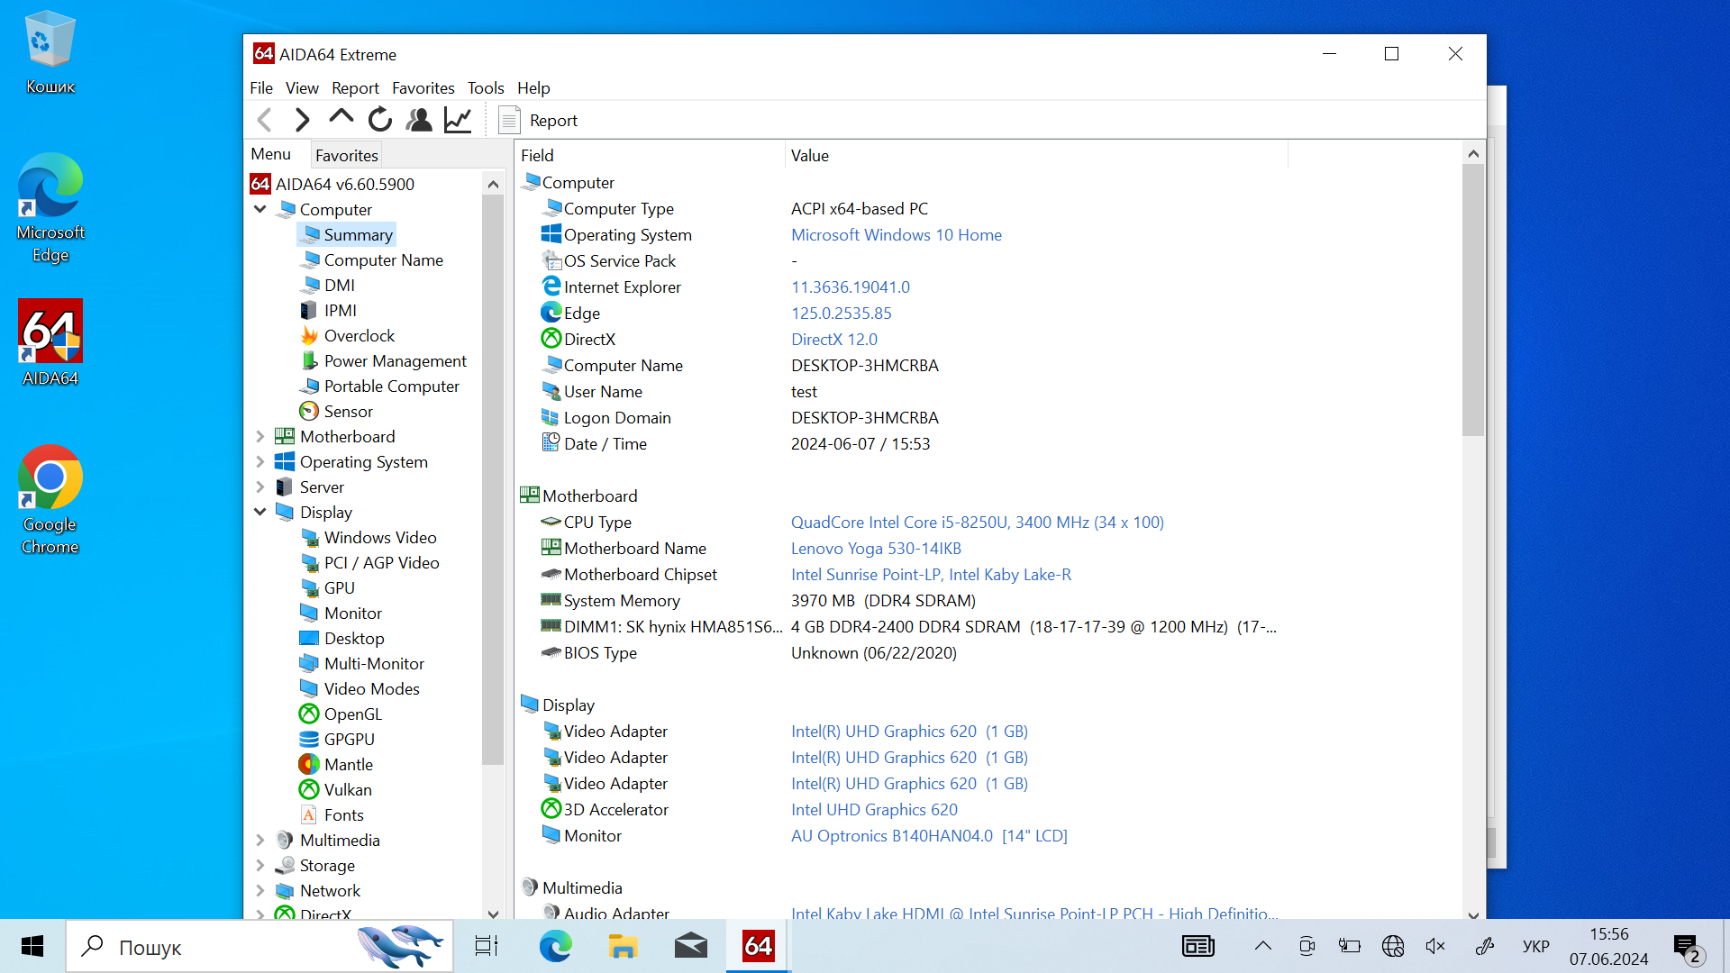
Task: Open the Intel UHD Graphics 620 3D Accelerator link
Action: coord(874,809)
